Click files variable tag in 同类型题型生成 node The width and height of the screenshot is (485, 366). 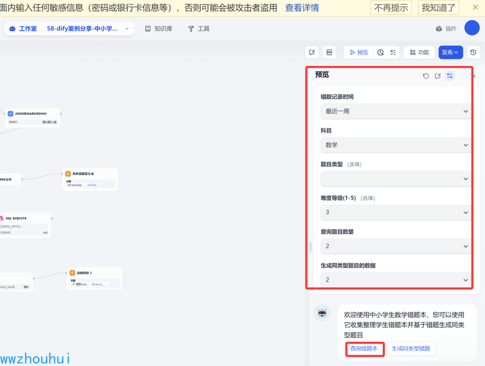(x=92, y=185)
